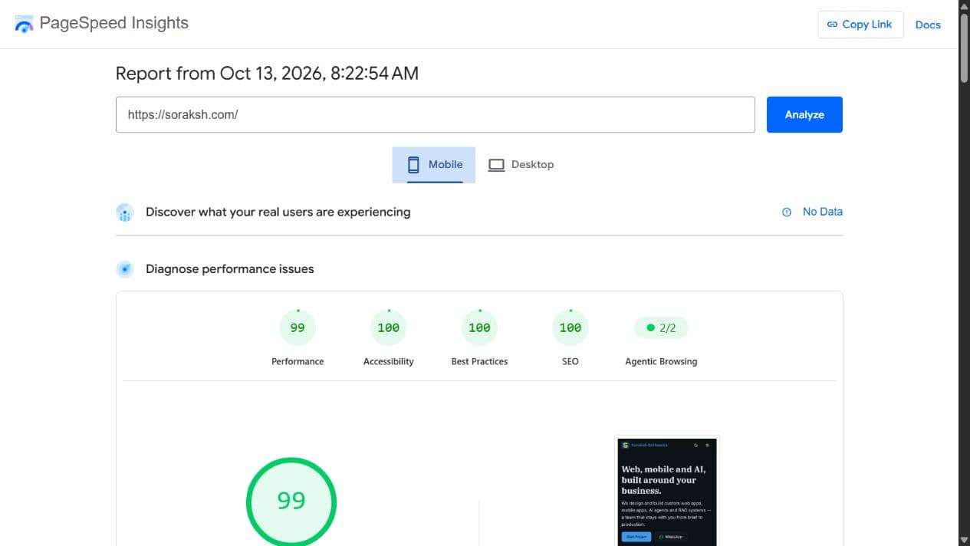Click the PageSpeed Insights title text
The height and width of the screenshot is (546, 970).
(113, 23)
